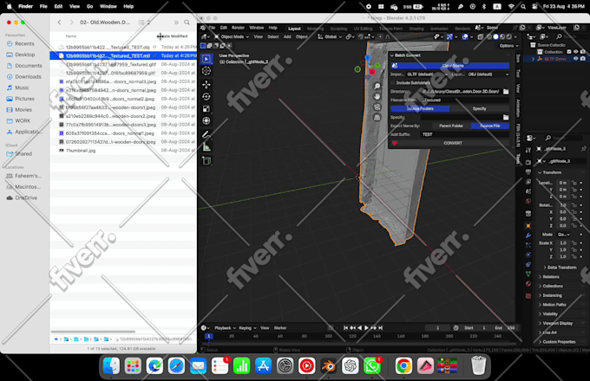The height and width of the screenshot is (381, 590).
Task: Choose the Cursor tool in Blender toolbar
Action: (x=206, y=71)
